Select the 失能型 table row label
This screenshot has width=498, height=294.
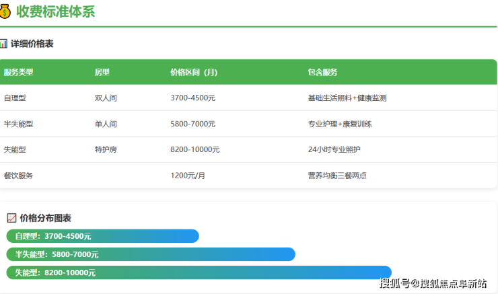pos(15,149)
